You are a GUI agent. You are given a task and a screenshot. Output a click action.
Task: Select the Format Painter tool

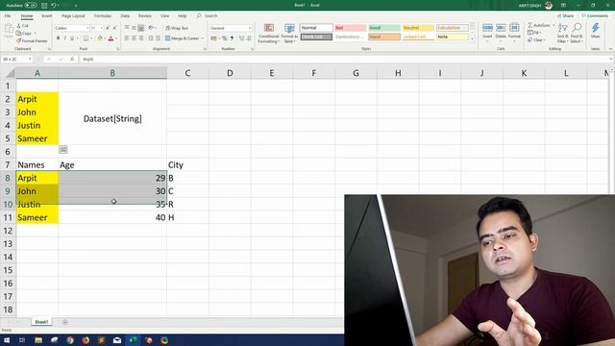32,40
